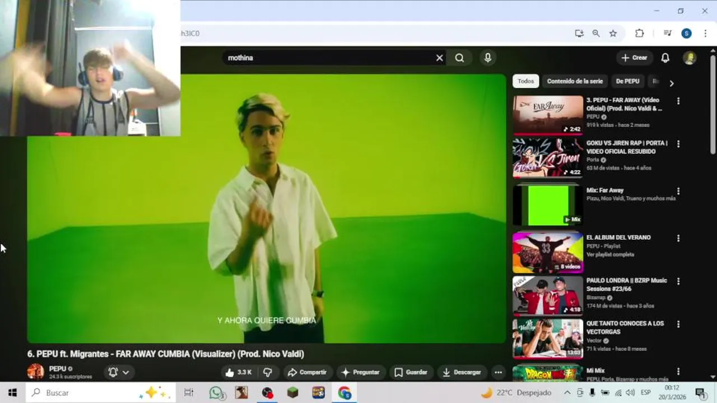The image size is (717, 403).
Task: Open more actions ellipsis below the video
Action: point(498,372)
